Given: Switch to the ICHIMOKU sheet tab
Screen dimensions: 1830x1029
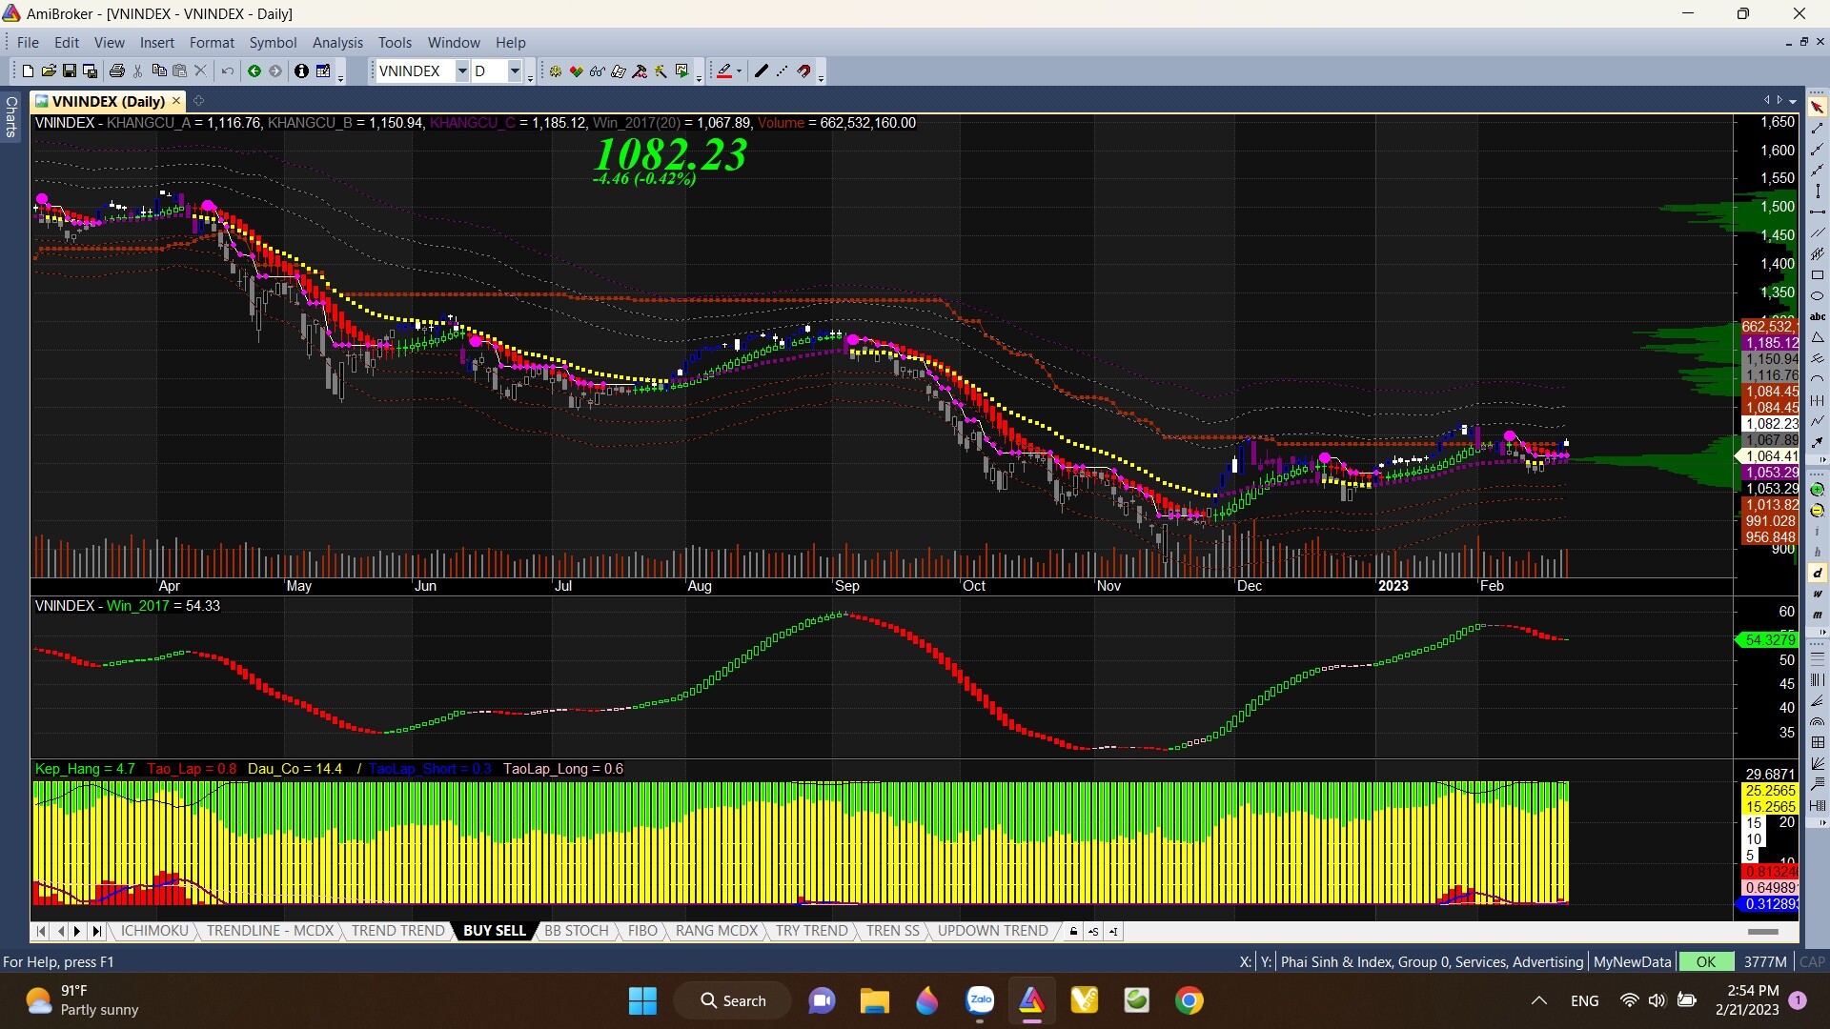Looking at the screenshot, I should point(154,931).
